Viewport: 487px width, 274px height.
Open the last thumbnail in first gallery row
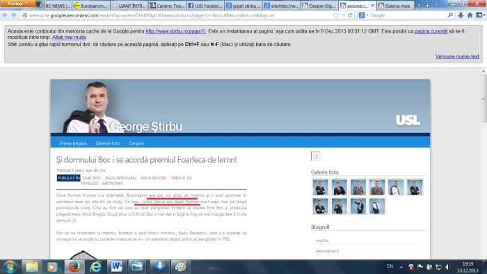pos(415,187)
